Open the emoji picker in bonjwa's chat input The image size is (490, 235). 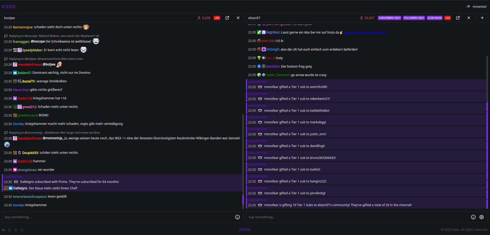(x=237, y=217)
